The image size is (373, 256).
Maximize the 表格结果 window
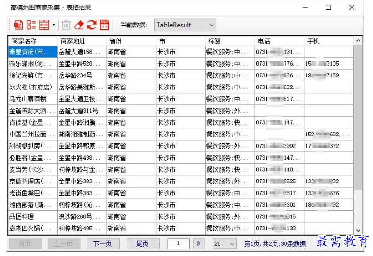tap(328, 7)
